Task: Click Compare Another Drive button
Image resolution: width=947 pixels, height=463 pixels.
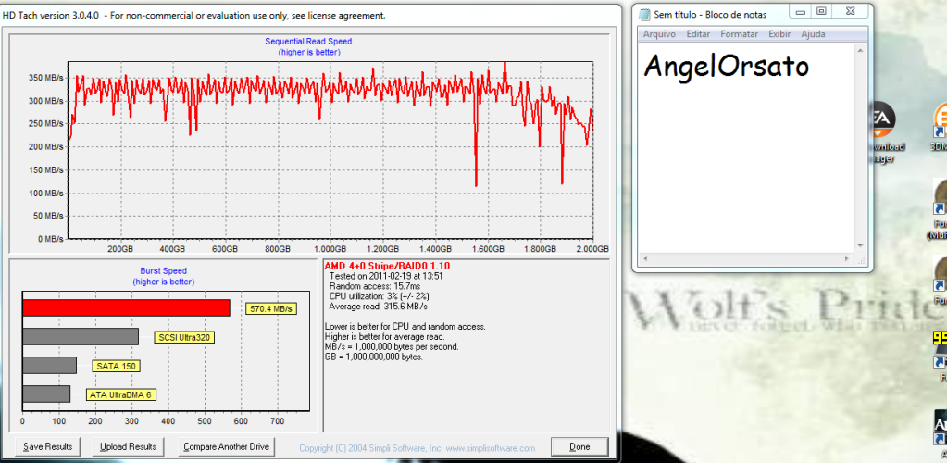Action: [x=227, y=446]
